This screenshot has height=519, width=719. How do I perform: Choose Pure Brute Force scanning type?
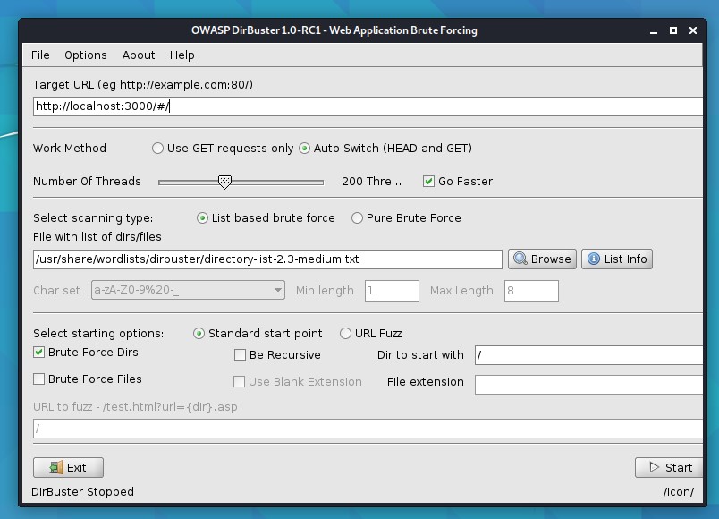click(x=358, y=217)
